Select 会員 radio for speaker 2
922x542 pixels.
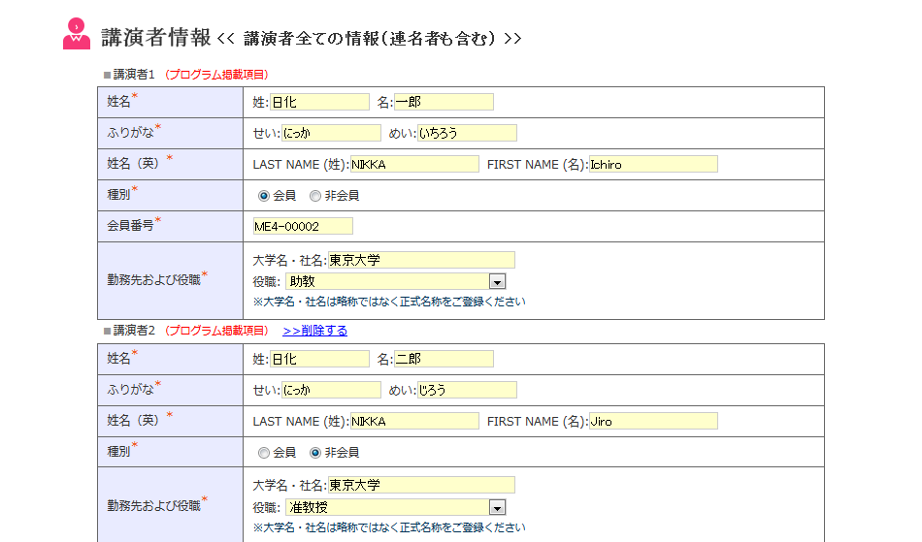(264, 453)
